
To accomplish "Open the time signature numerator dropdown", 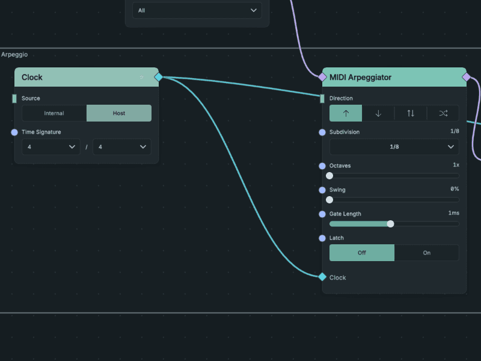I will (x=51, y=147).
